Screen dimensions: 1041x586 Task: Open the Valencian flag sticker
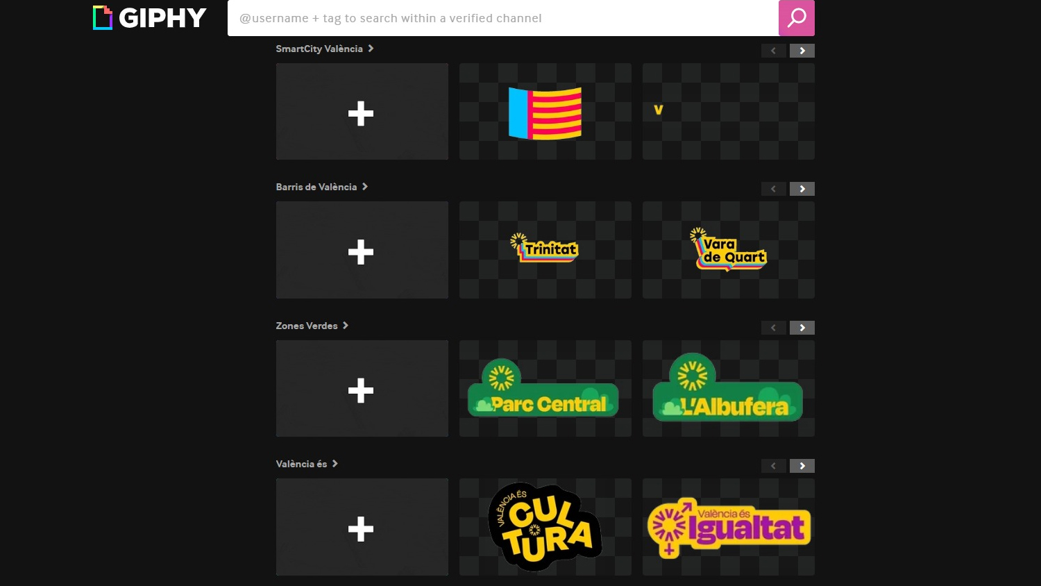click(545, 112)
